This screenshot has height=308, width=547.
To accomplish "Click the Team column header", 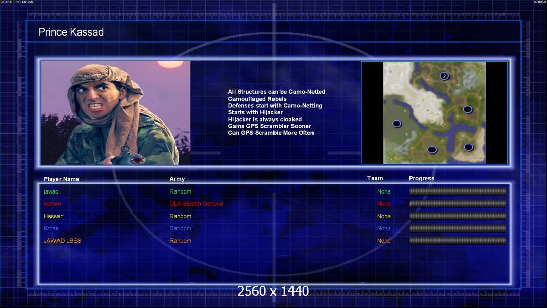I will pos(375,178).
